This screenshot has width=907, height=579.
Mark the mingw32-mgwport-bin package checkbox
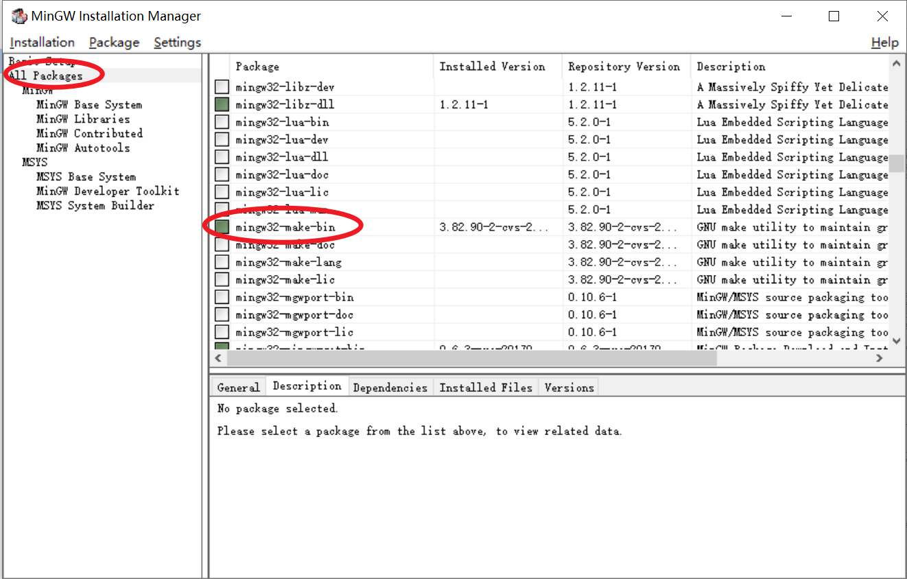(222, 297)
